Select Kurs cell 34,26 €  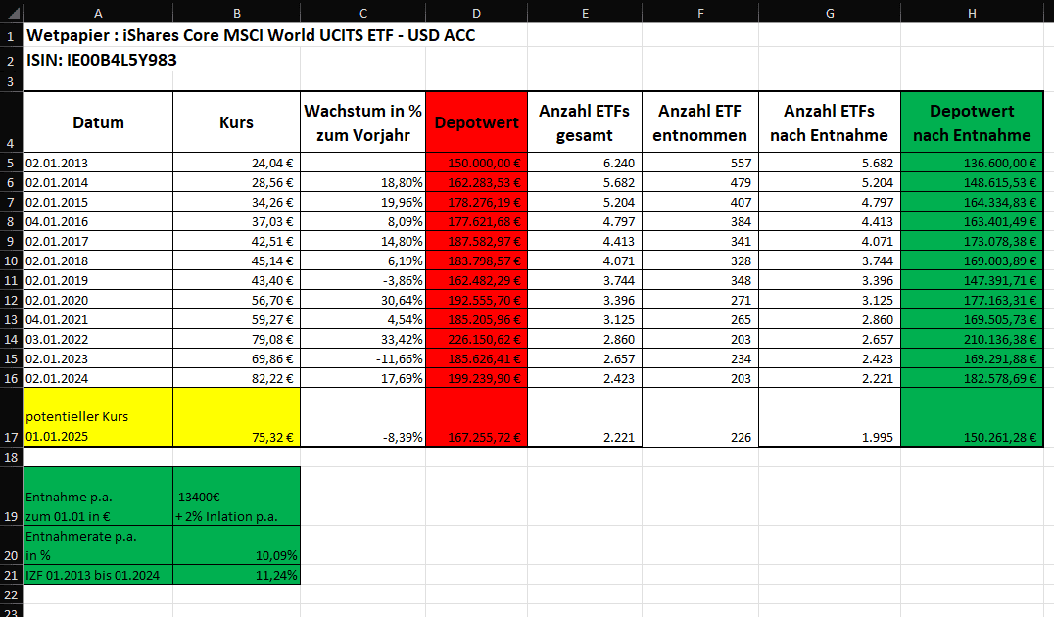(237, 202)
